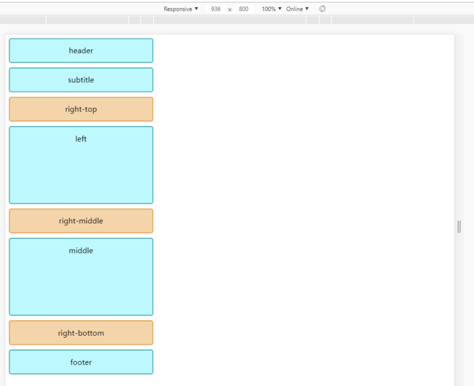Click the empty white area beside the boxes
474x386 pixels.
click(296, 178)
